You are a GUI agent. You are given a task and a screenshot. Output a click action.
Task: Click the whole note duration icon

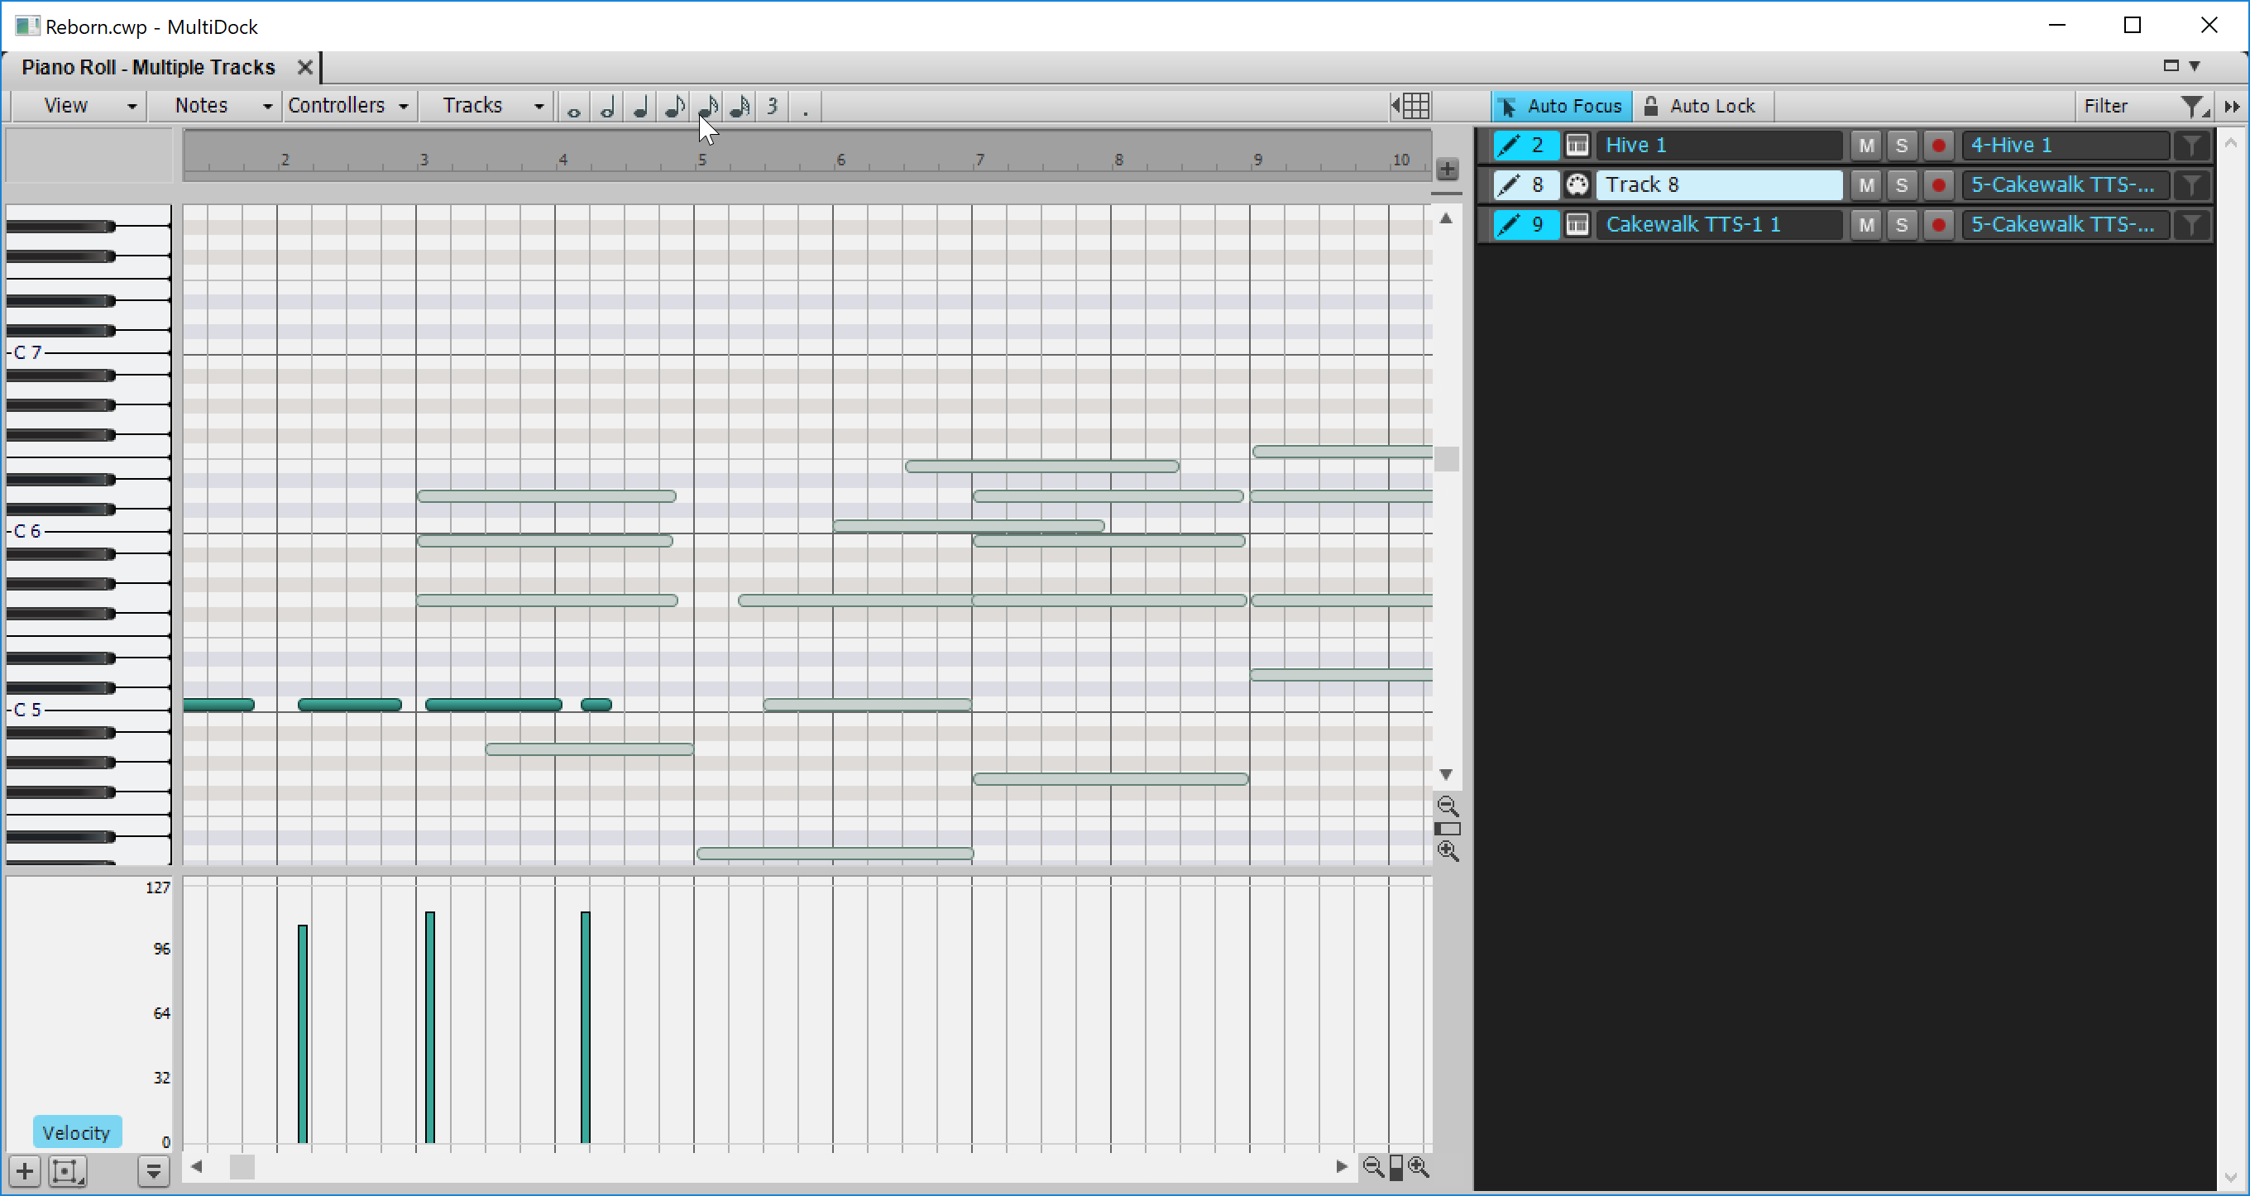click(574, 107)
